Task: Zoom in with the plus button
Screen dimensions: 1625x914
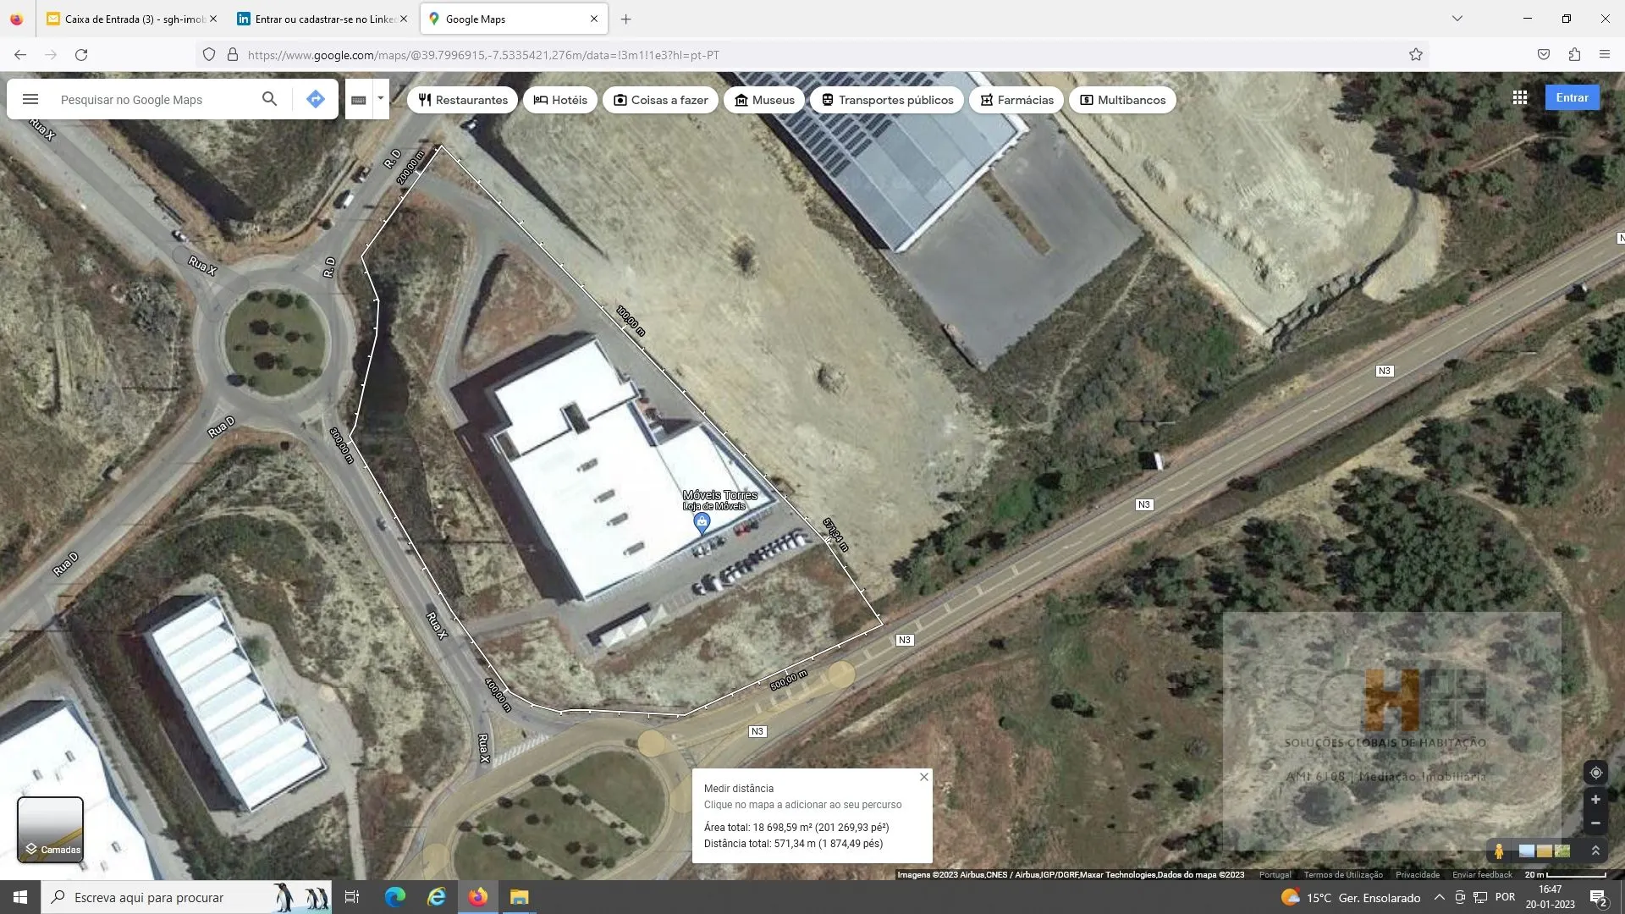Action: pos(1595,800)
